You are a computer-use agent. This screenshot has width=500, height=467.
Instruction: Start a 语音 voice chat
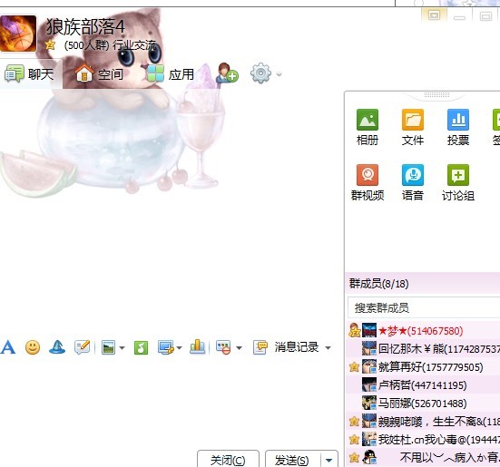pos(413,182)
